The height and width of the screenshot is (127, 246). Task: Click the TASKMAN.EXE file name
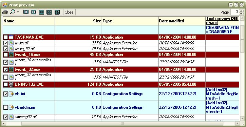29,37
